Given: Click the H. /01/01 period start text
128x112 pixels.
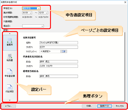Looking at the screenshot, I should (27, 17).
